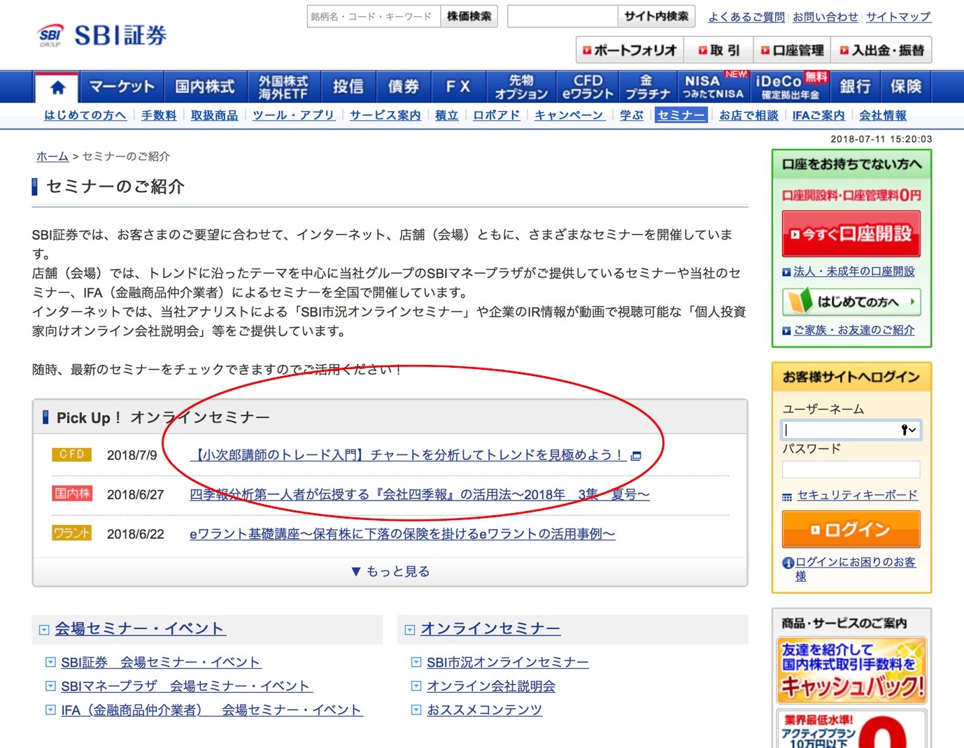The image size is (964, 748).
Task: Open the よくあるご質問 link
Action: 746,17
